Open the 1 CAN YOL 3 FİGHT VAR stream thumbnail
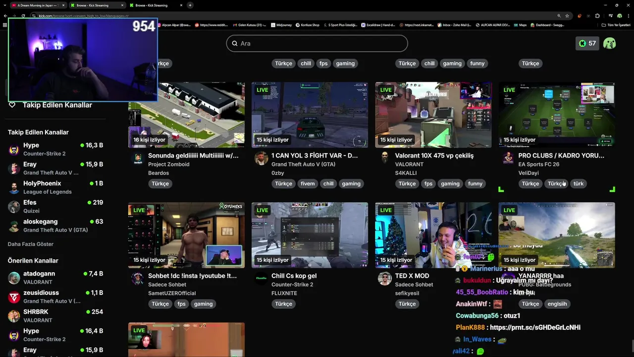The height and width of the screenshot is (357, 634). coord(310,115)
